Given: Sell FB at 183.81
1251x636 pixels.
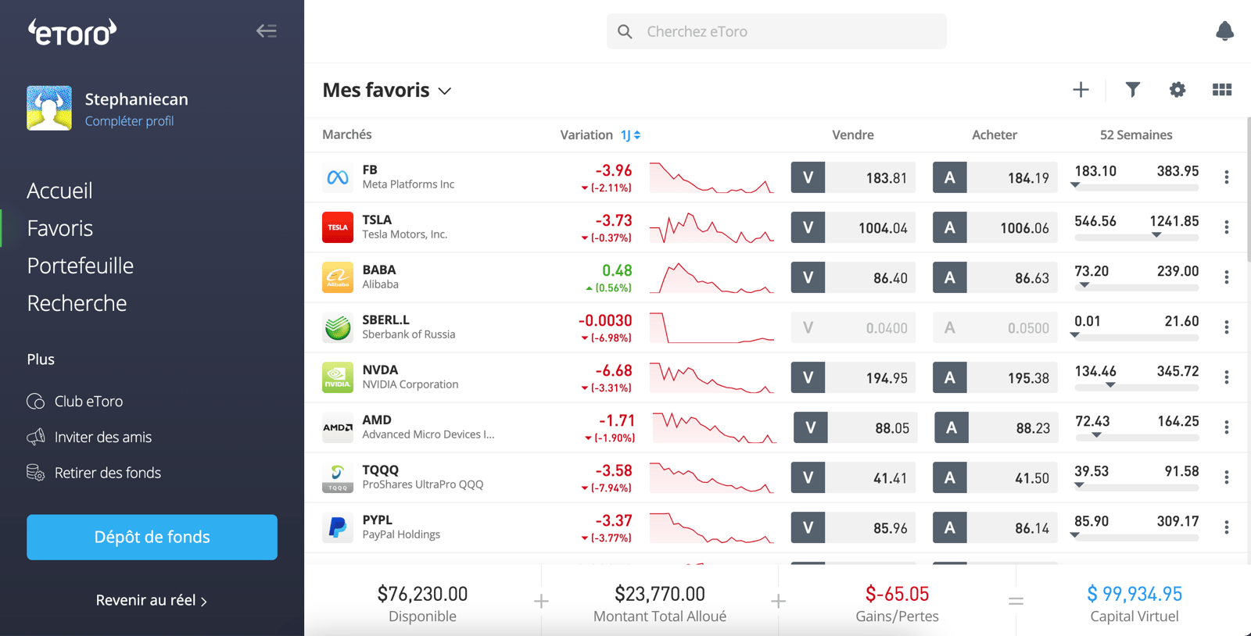Looking at the screenshot, I should (x=853, y=177).
